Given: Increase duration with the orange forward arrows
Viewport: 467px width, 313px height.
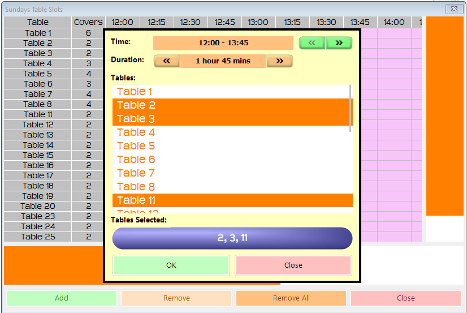Looking at the screenshot, I should click(279, 61).
